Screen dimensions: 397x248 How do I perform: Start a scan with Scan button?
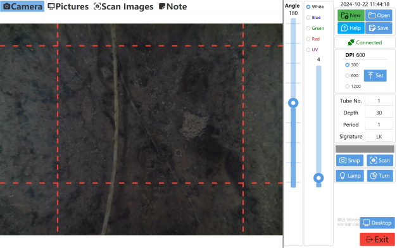[380, 161]
